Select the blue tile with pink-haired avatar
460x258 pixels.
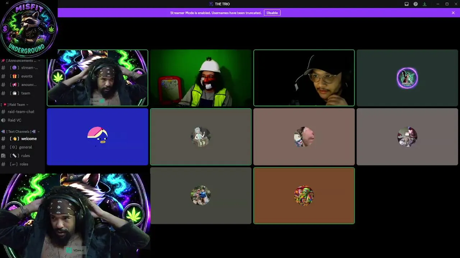click(97, 137)
